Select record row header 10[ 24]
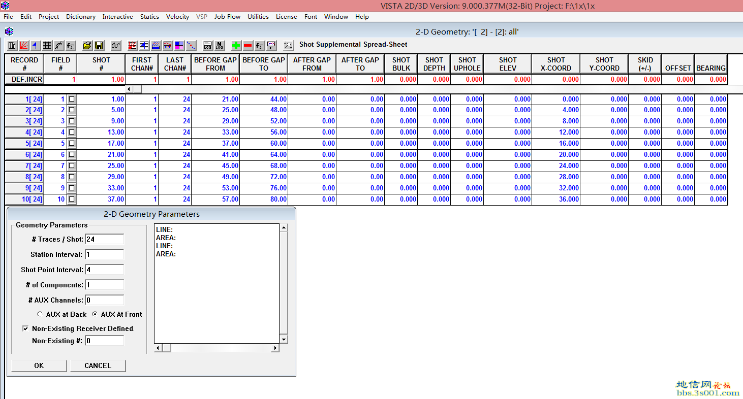The image size is (743, 399). (x=24, y=199)
